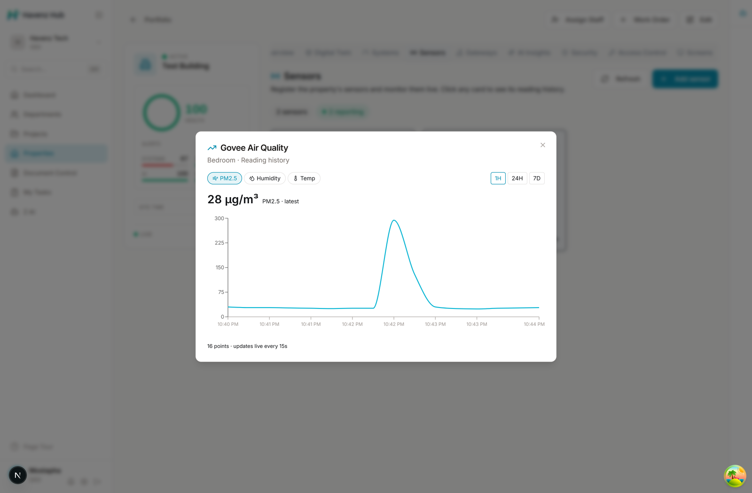The width and height of the screenshot is (752, 493).
Task: Close the Govee Air Quality dialog
Action: coord(543,145)
